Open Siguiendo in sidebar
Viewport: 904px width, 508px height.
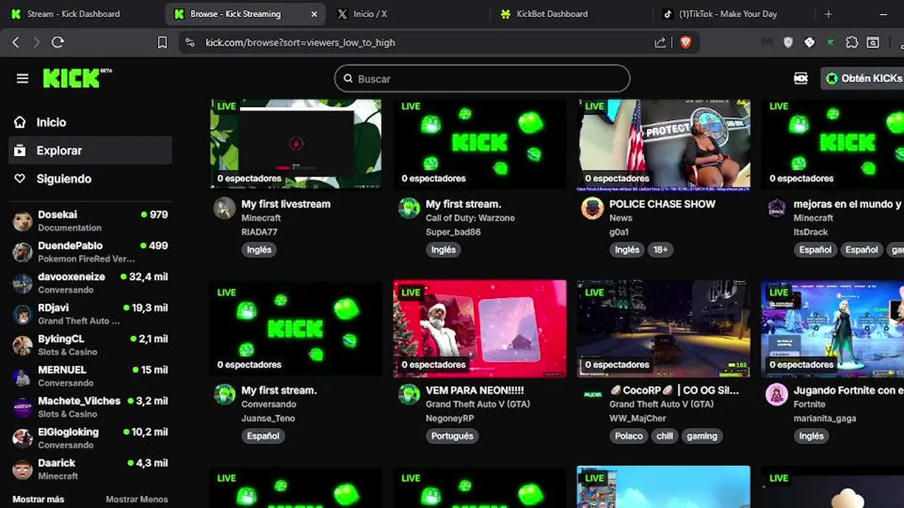tap(90, 179)
